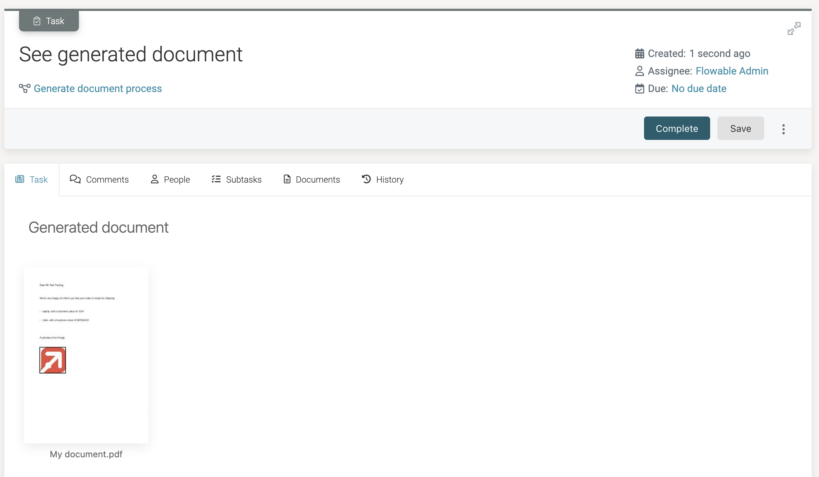819x477 pixels.
Task: Click the checklist icon on Subtasks tab
Action: (216, 179)
